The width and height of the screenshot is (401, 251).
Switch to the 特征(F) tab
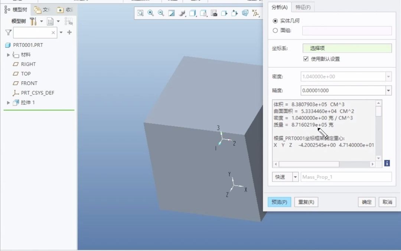[303, 7]
